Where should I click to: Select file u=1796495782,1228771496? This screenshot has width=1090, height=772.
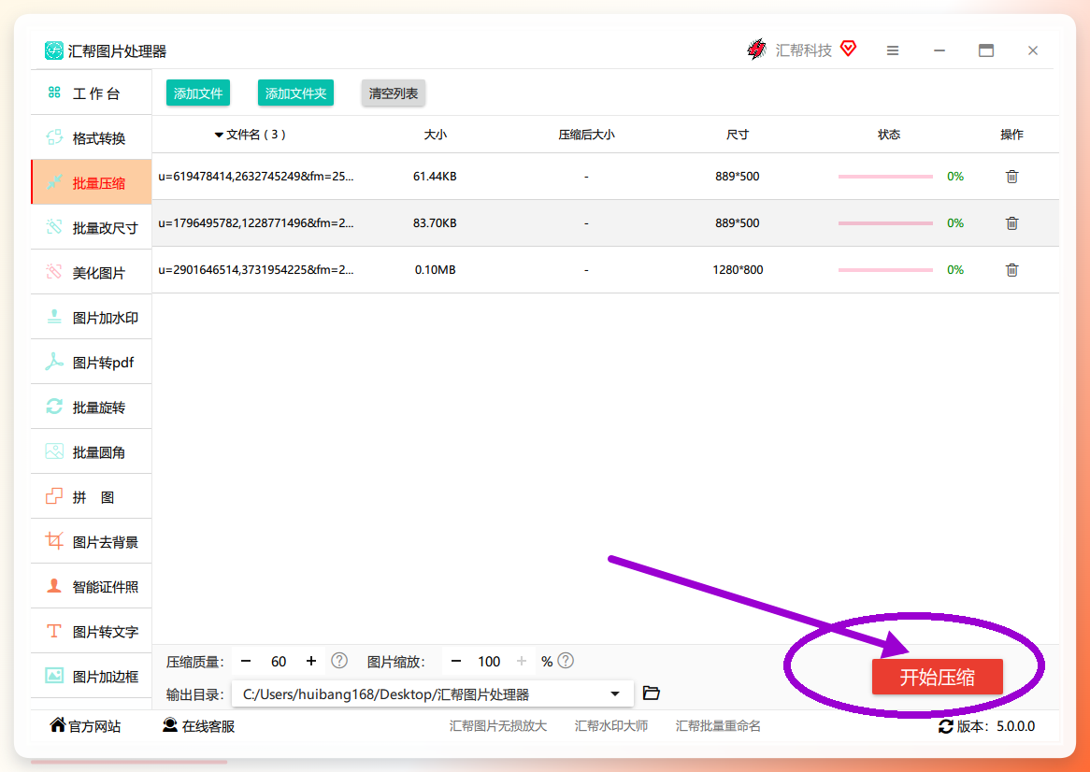256,223
